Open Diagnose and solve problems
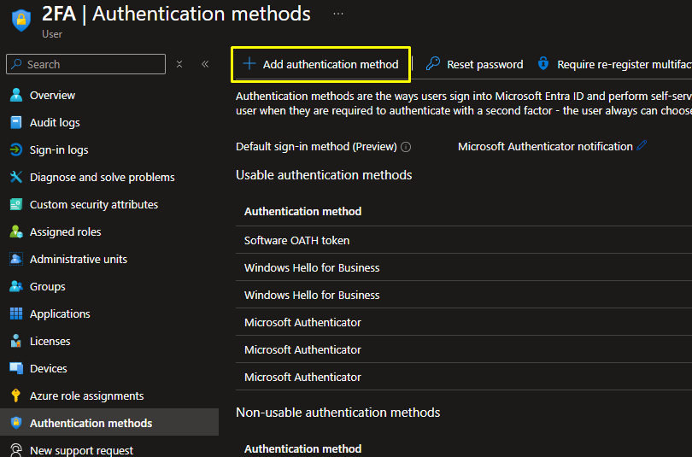 [102, 177]
